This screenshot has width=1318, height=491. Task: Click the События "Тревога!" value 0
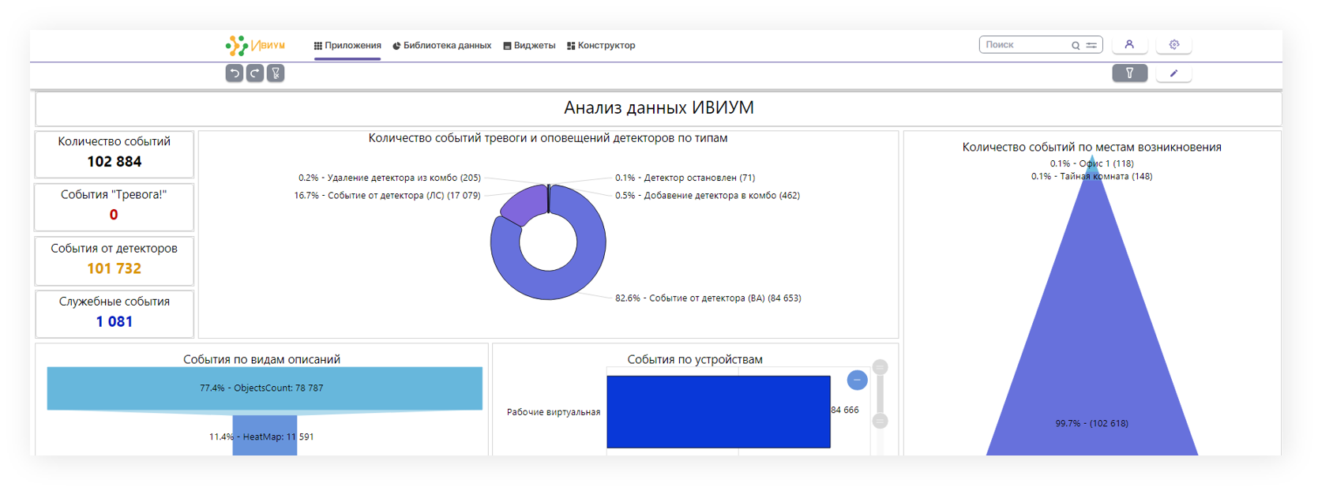114,215
